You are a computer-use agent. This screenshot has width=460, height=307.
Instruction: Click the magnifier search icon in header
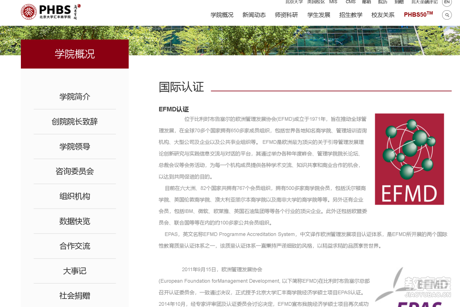click(x=447, y=14)
